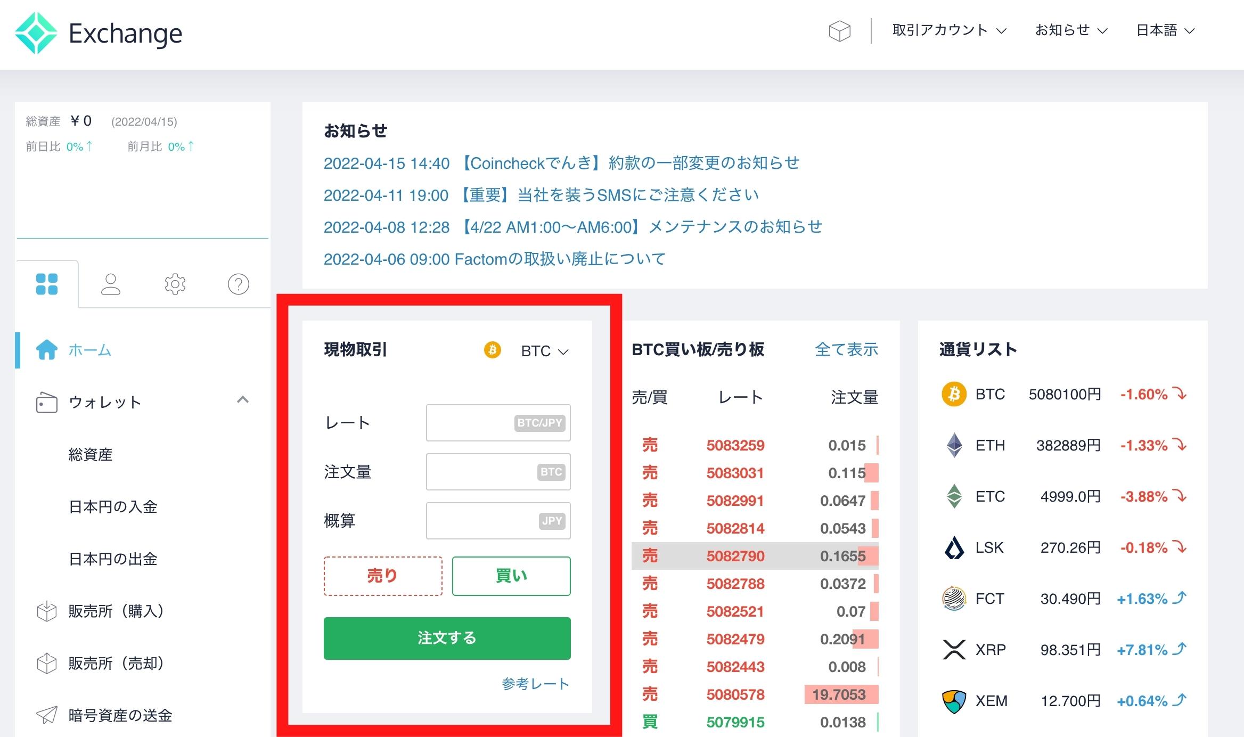
Task: Click the ETC coin icon in 通貨リスト
Action: 954,496
